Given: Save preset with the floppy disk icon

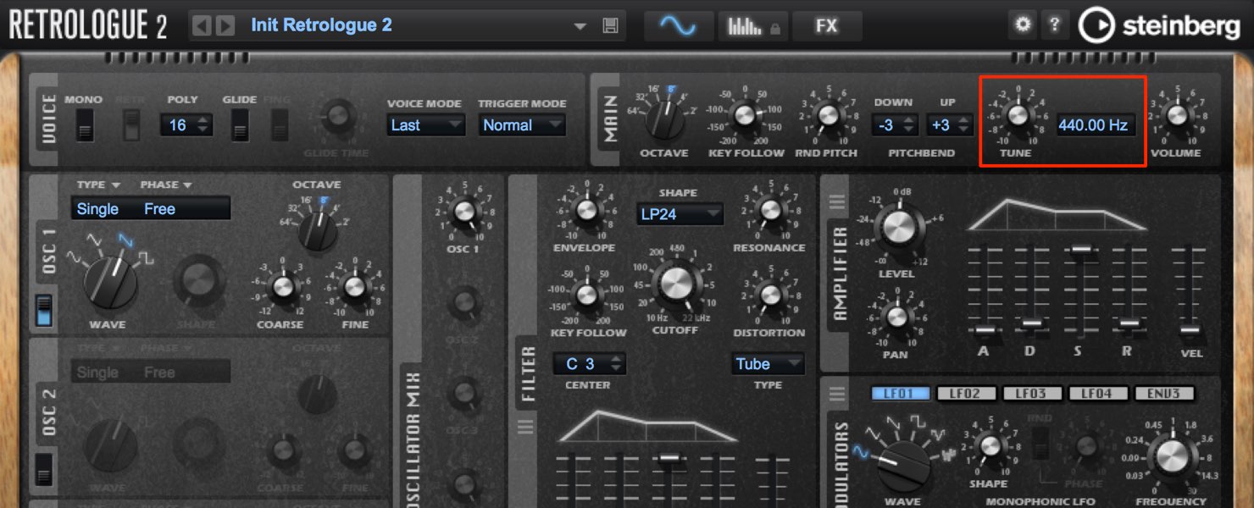Looking at the screenshot, I should pos(610,26).
